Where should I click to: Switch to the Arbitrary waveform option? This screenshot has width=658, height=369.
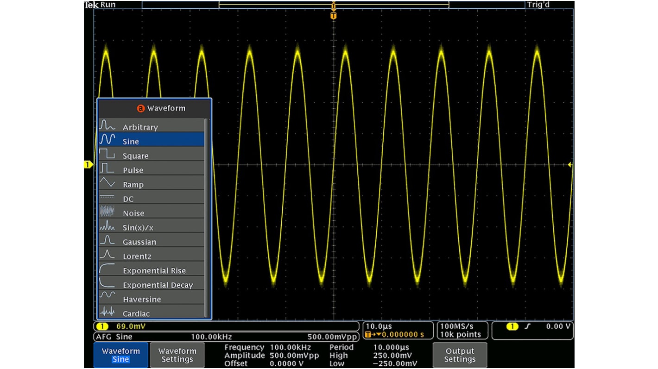pos(140,127)
